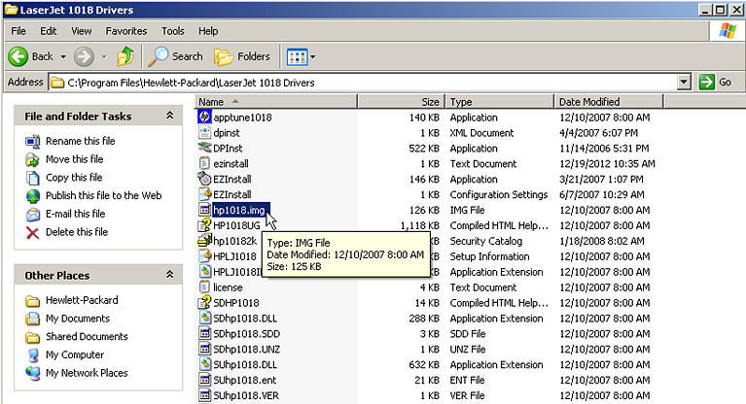Screen dimensions: 746x404
Task: Select the hp1018.img file icon
Action: (204, 210)
